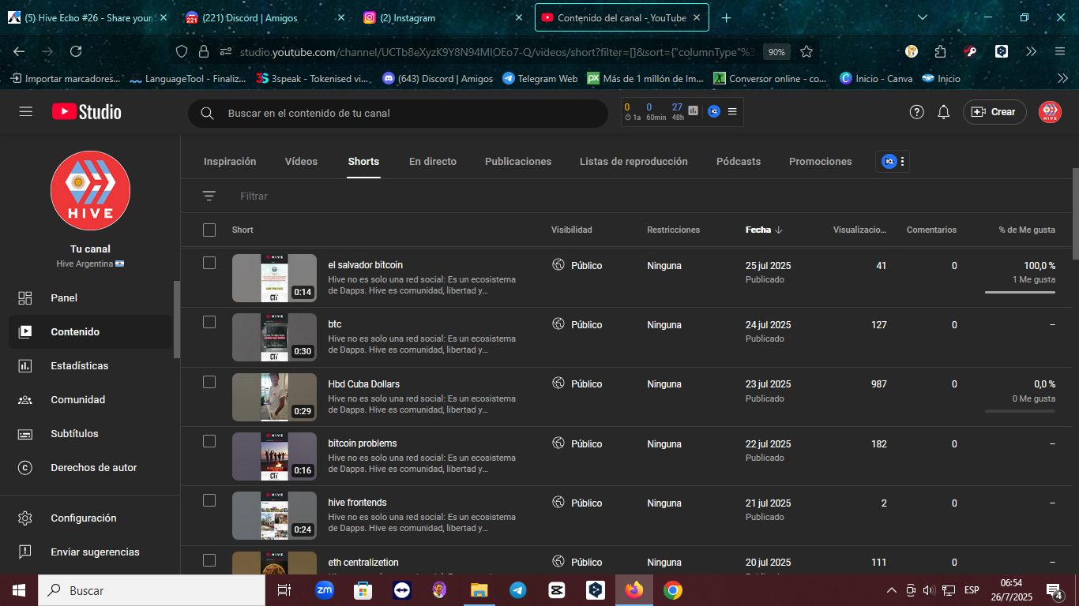Click the channel content search field

pyautogui.click(x=398, y=113)
